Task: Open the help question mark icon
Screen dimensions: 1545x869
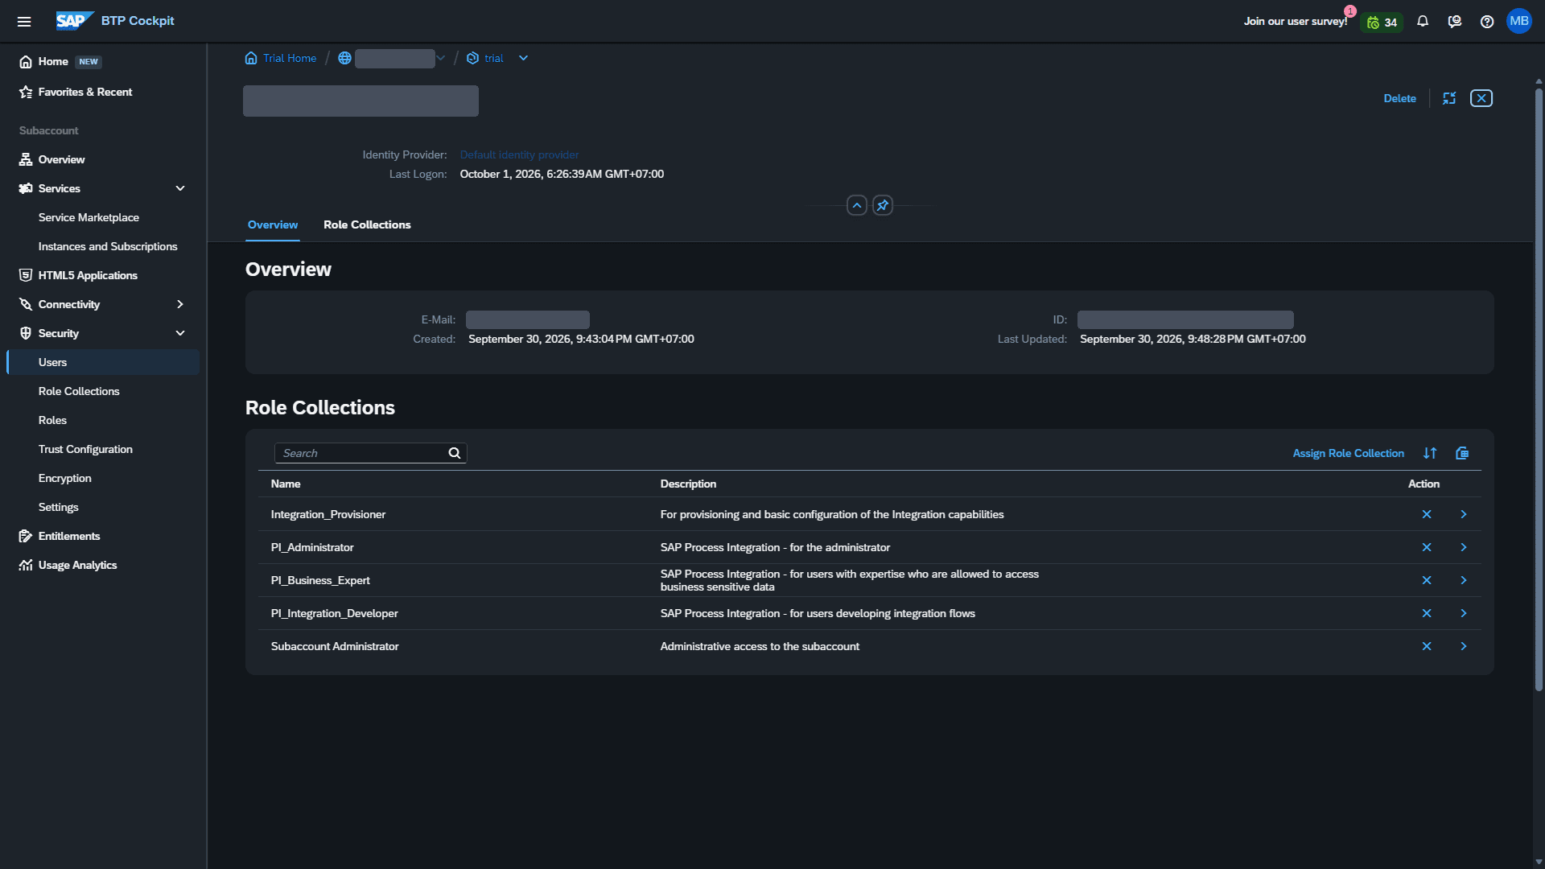Action: pos(1487,22)
